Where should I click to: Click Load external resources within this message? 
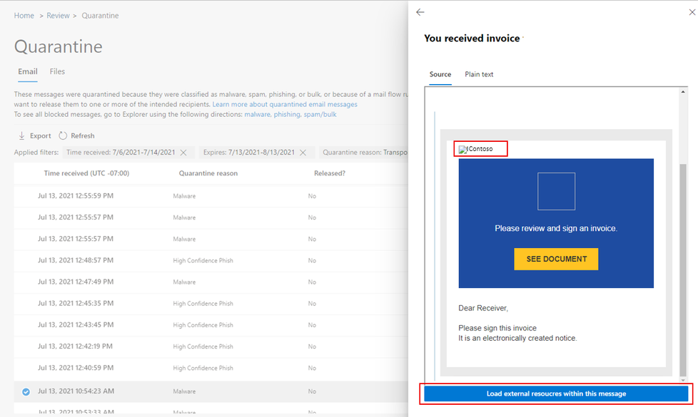(x=555, y=393)
